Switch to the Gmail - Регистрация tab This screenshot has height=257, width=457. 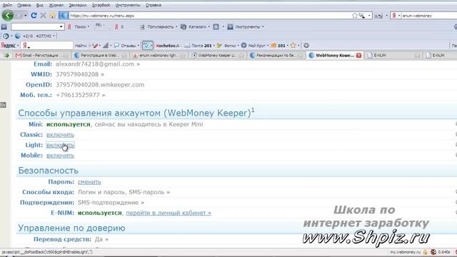pos(42,55)
